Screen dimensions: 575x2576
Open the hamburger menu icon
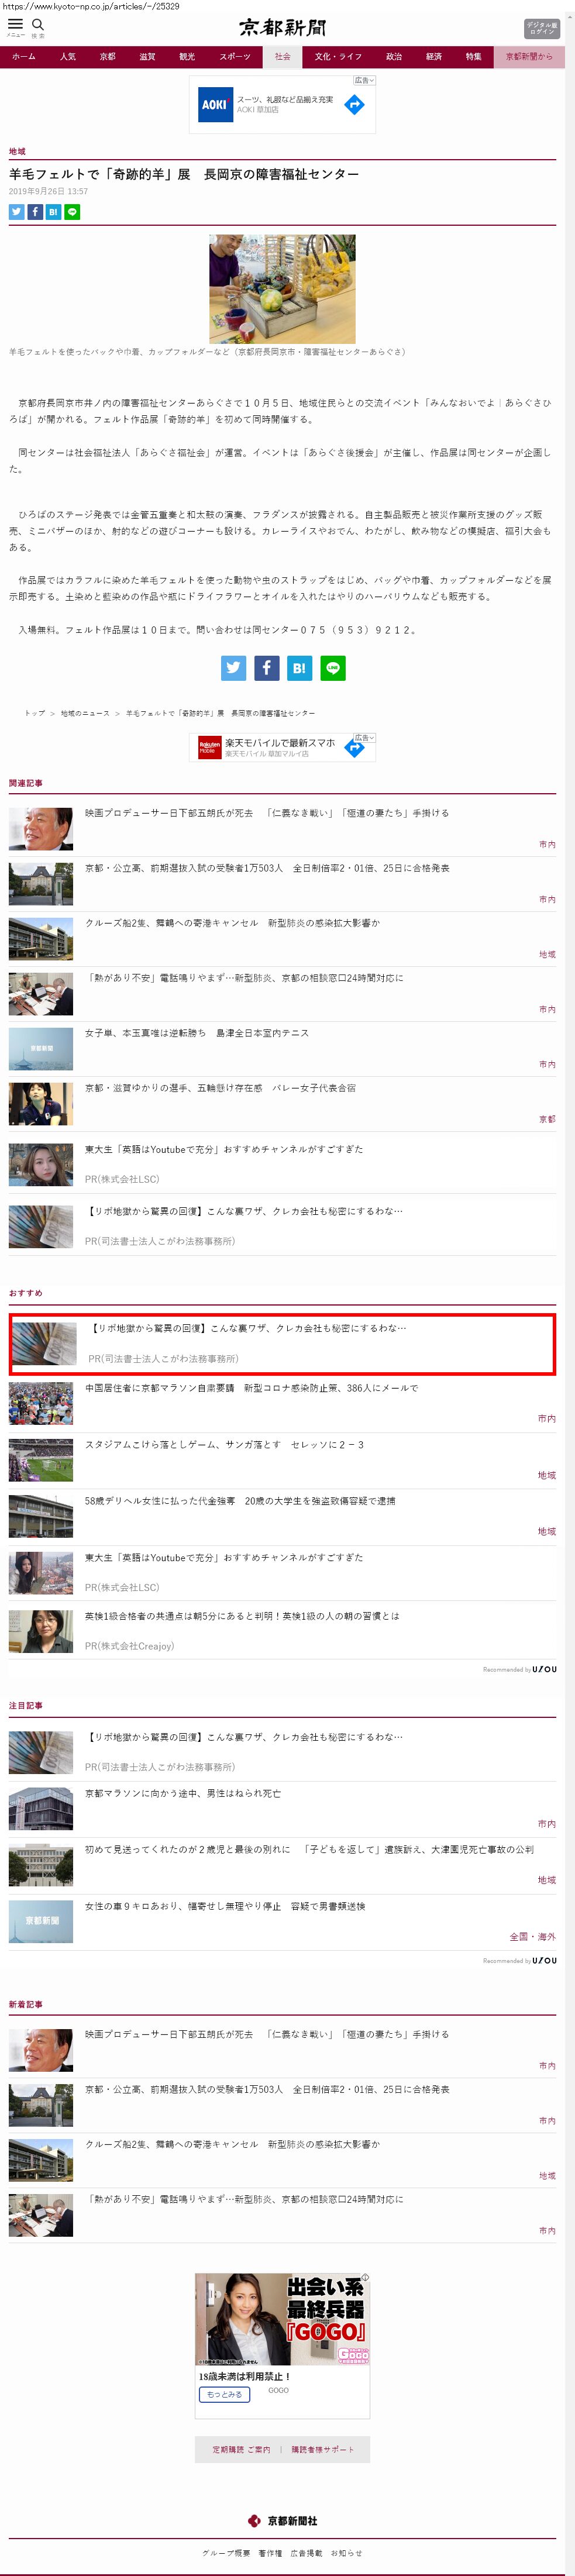coord(15,24)
